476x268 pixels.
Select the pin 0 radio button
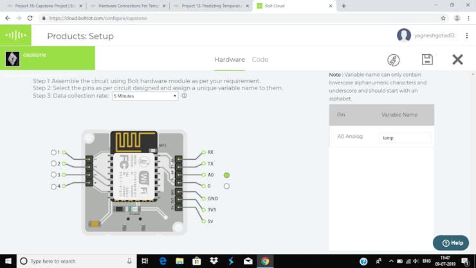(226, 186)
